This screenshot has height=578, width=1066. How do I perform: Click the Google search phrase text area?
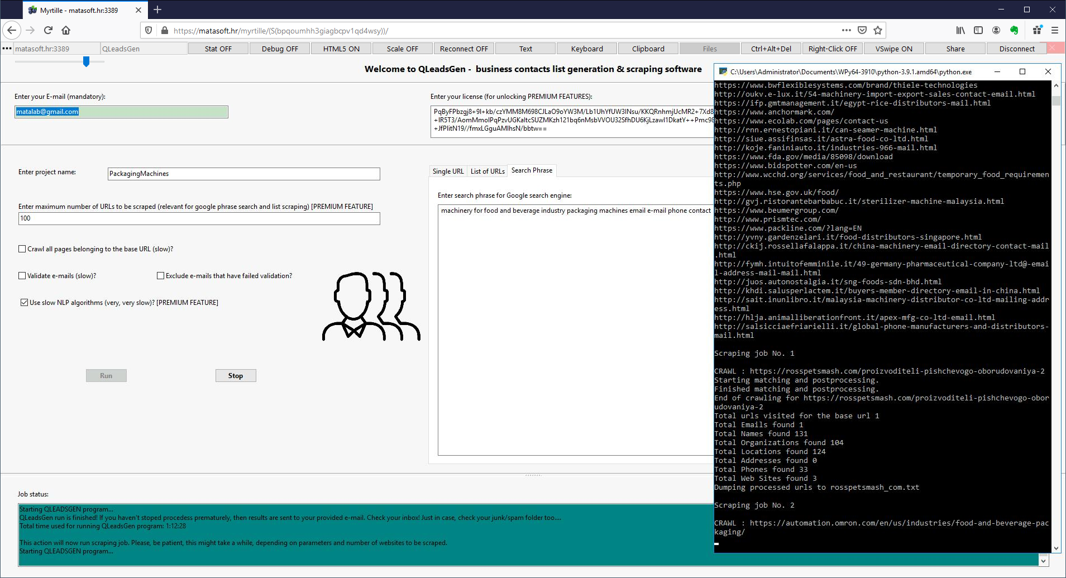pos(575,329)
